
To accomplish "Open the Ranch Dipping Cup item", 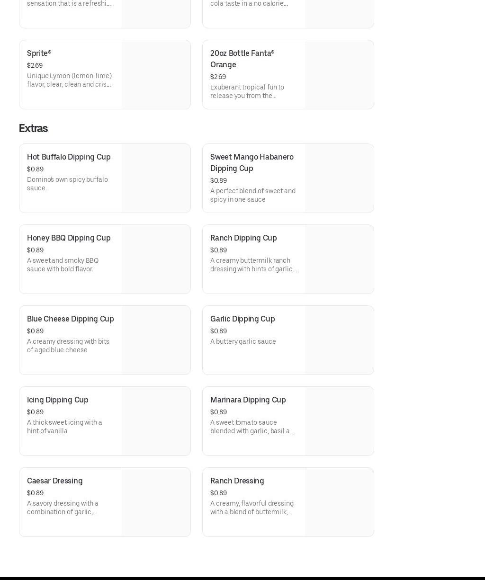I will [x=243, y=238].
